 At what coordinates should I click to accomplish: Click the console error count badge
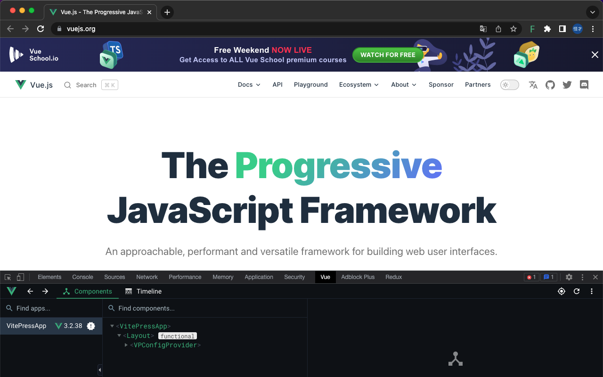531,277
